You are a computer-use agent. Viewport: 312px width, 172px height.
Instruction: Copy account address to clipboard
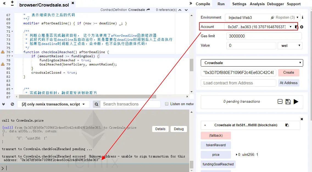pyautogui.click(x=296, y=27)
